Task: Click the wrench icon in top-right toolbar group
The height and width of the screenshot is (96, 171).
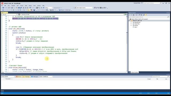Action: [97, 8]
